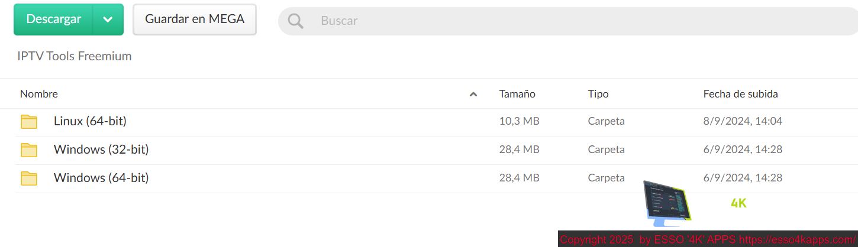Viewport: 858px width, 247px height.
Task: Click the Windows (32-bit) folder icon
Action: coord(29,150)
